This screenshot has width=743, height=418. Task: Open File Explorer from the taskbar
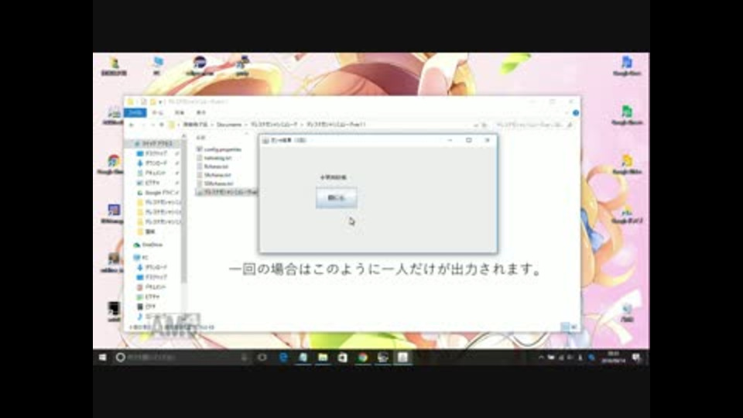tap(324, 358)
